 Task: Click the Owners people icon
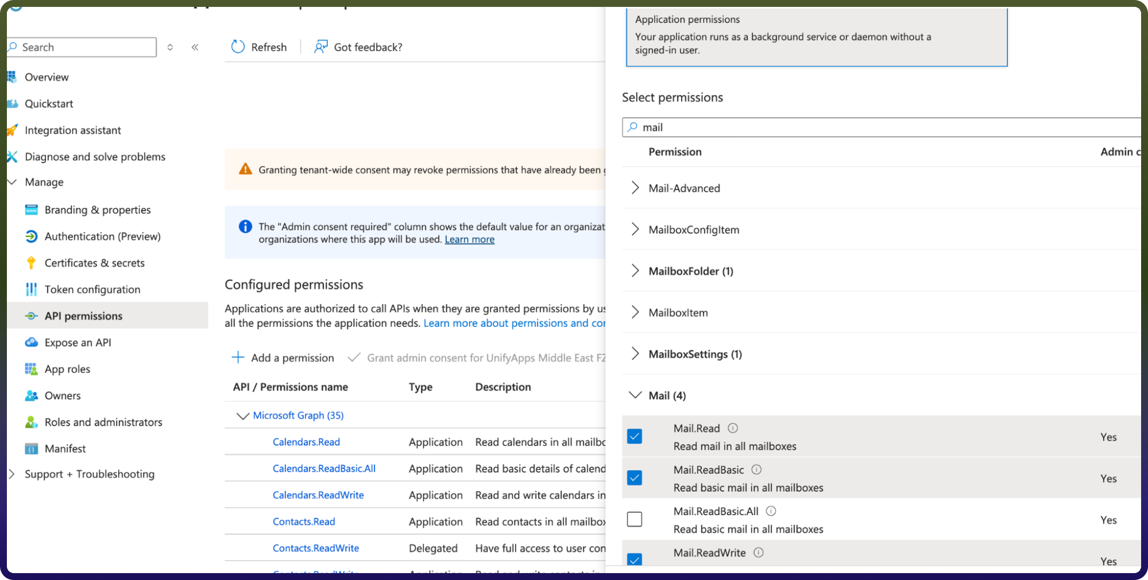pyautogui.click(x=32, y=396)
